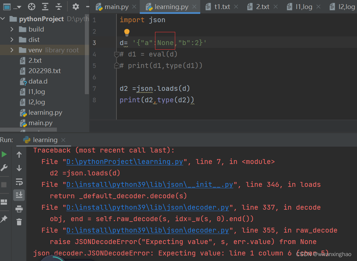
Task: Close the main.py tab
Action: tap(134, 7)
